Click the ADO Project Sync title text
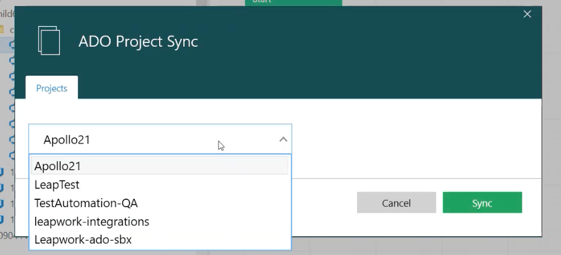 (138, 41)
